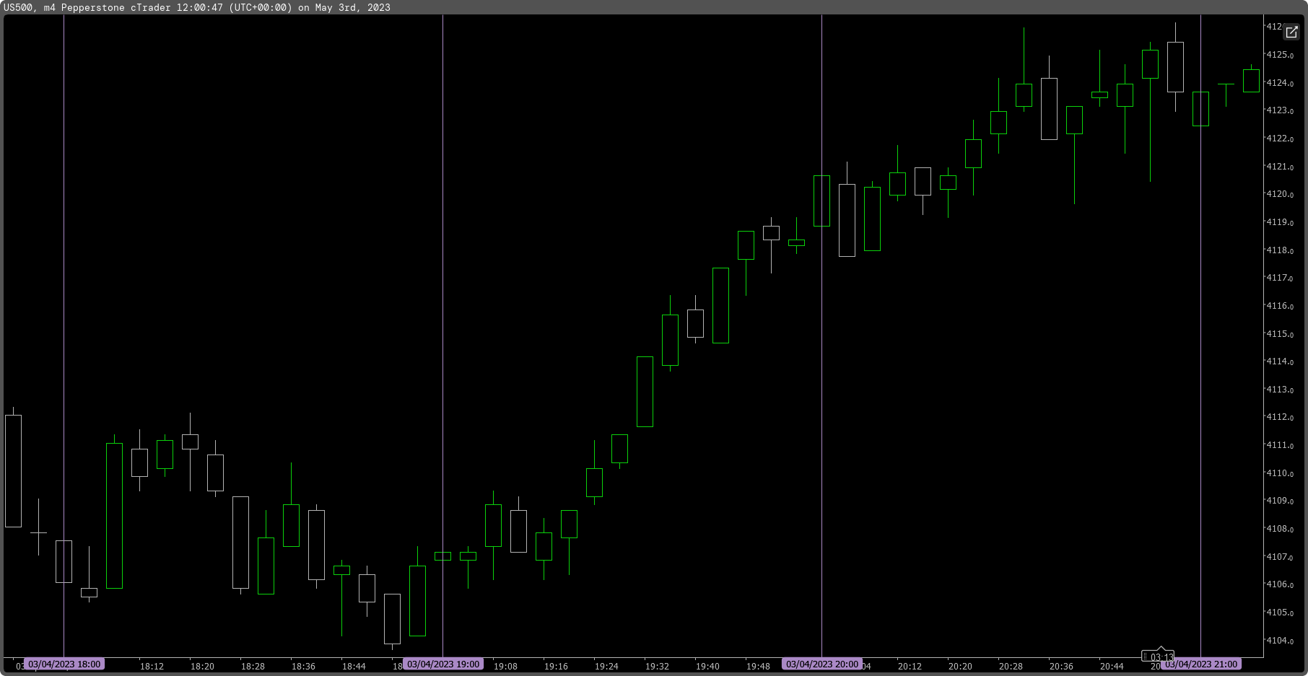Select the highlighted 03/04/2023 21:00 session marker
This screenshot has height=676, width=1308.
tap(1203, 664)
